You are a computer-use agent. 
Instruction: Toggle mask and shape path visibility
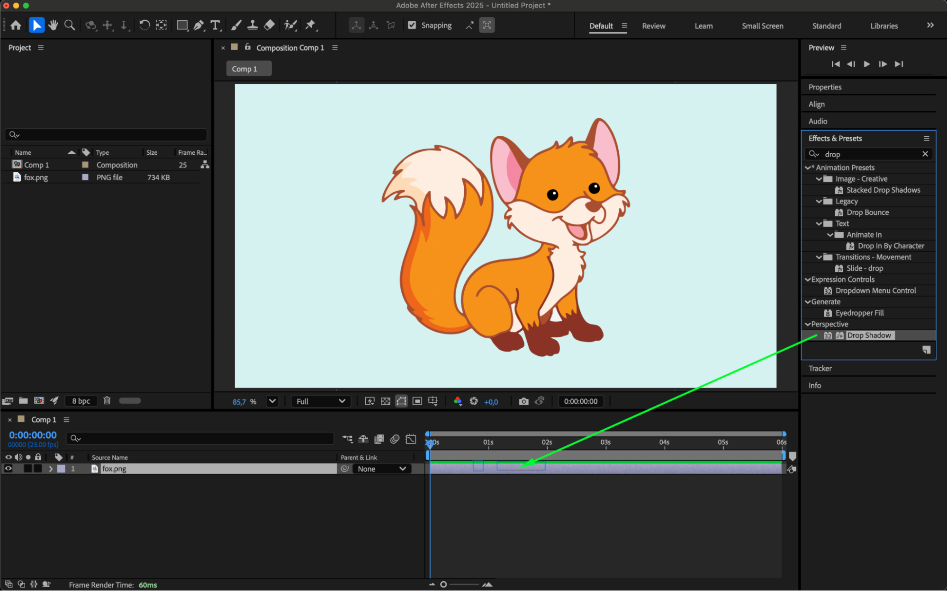click(x=401, y=401)
